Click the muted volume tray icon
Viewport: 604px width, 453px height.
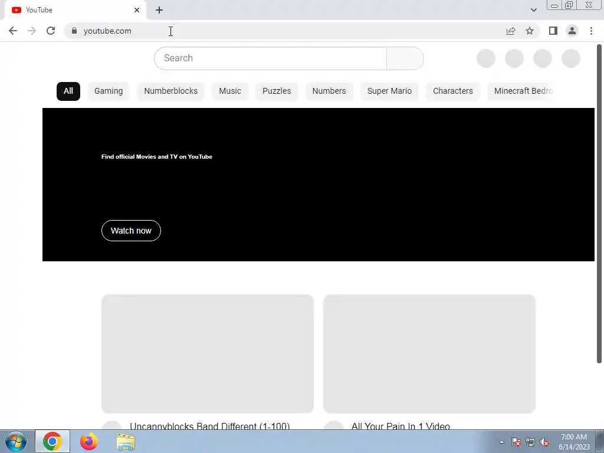click(x=544, y=442)
